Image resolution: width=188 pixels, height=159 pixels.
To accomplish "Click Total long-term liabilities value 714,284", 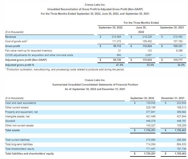I will point(149,144).
